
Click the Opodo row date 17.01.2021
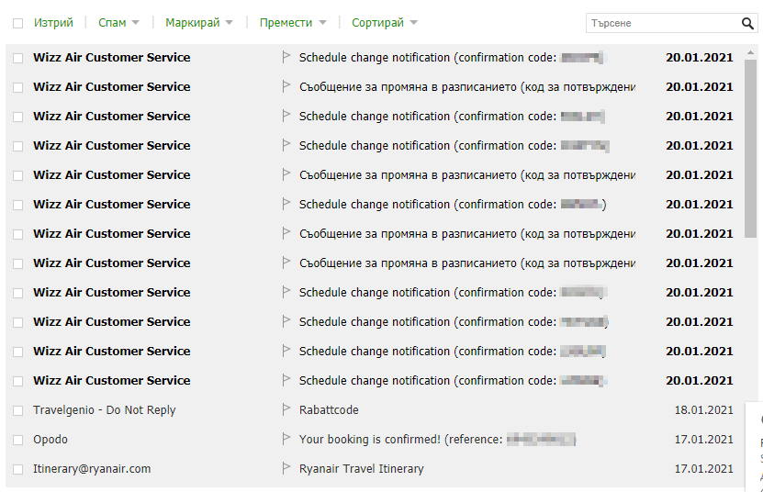pyautogui.click(x=703, y=440)
